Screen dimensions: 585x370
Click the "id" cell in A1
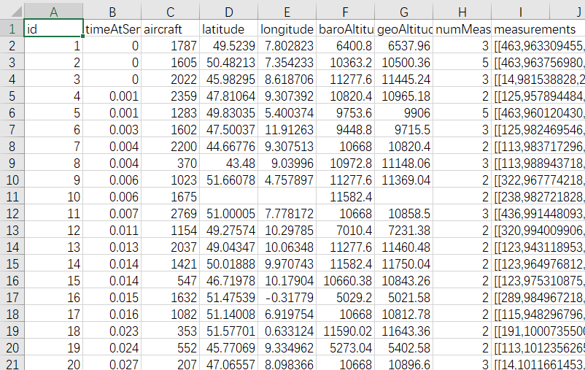tap(53, 28)
